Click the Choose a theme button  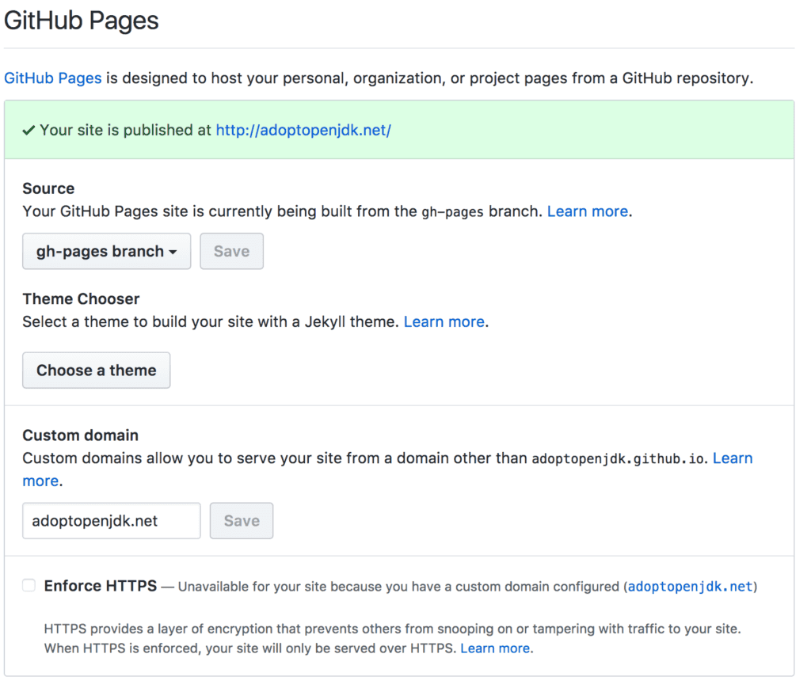96,370
